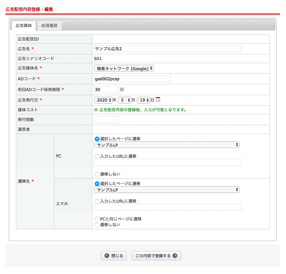Open the calendar picker icon
286x274 pixels.
tap(158, 100)
